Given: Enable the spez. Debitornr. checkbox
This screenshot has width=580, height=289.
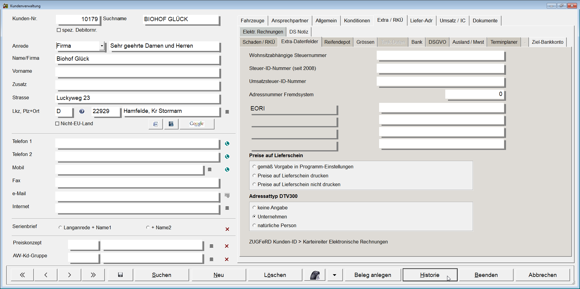Looking at the screenshot, I should (x=59, y=30).
